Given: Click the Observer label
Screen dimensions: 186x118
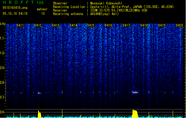Looking at the screenshot, I should [60, 3].
